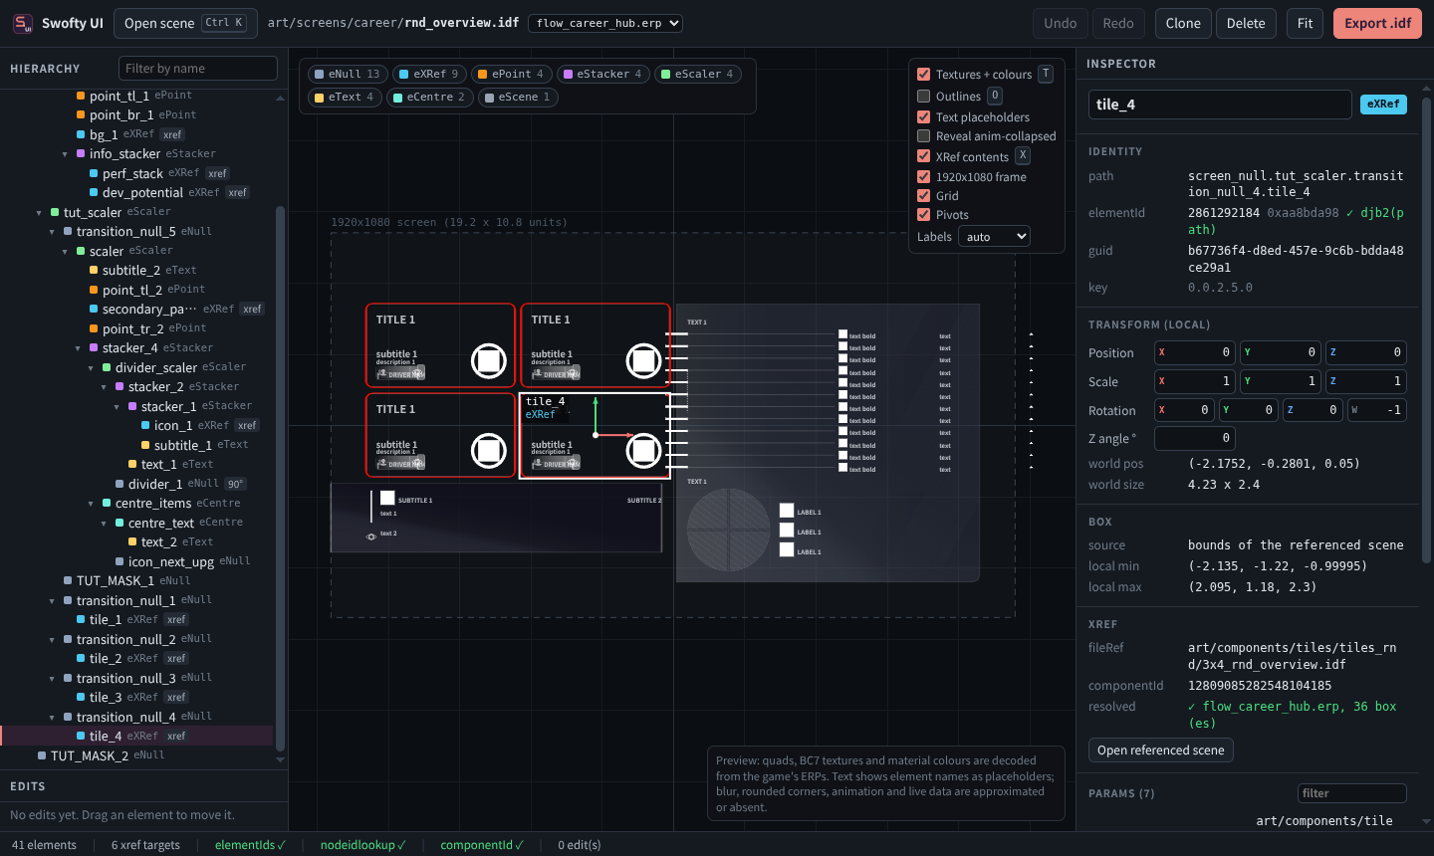The height and width of the screenshot is (856, 1434).
Task: Click the Position X value field
Action: coord(1195,352)
